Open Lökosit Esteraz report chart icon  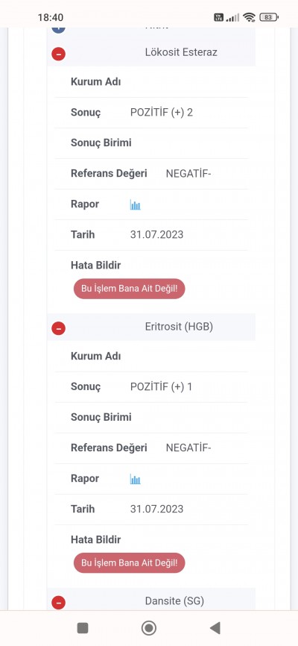(136, 204)
